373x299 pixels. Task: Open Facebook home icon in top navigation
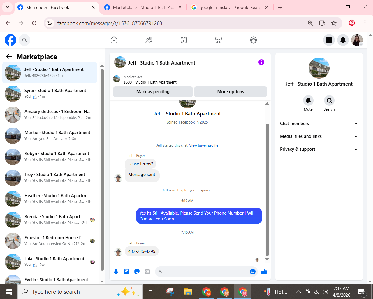click(114, 40)
